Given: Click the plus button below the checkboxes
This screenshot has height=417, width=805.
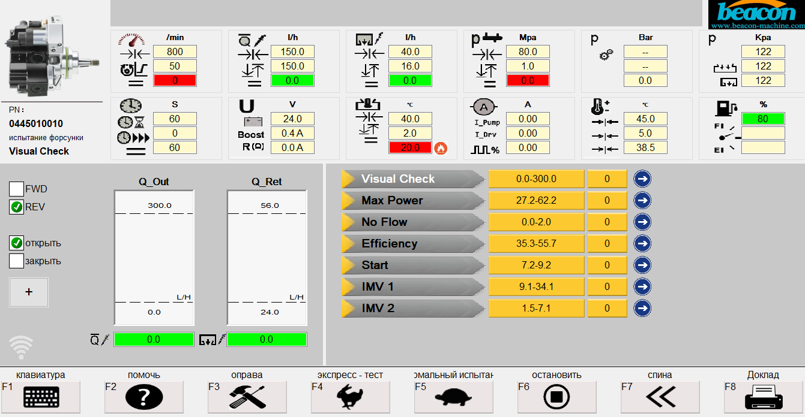Looking at the screenshot, I should (x=28, y=292).
